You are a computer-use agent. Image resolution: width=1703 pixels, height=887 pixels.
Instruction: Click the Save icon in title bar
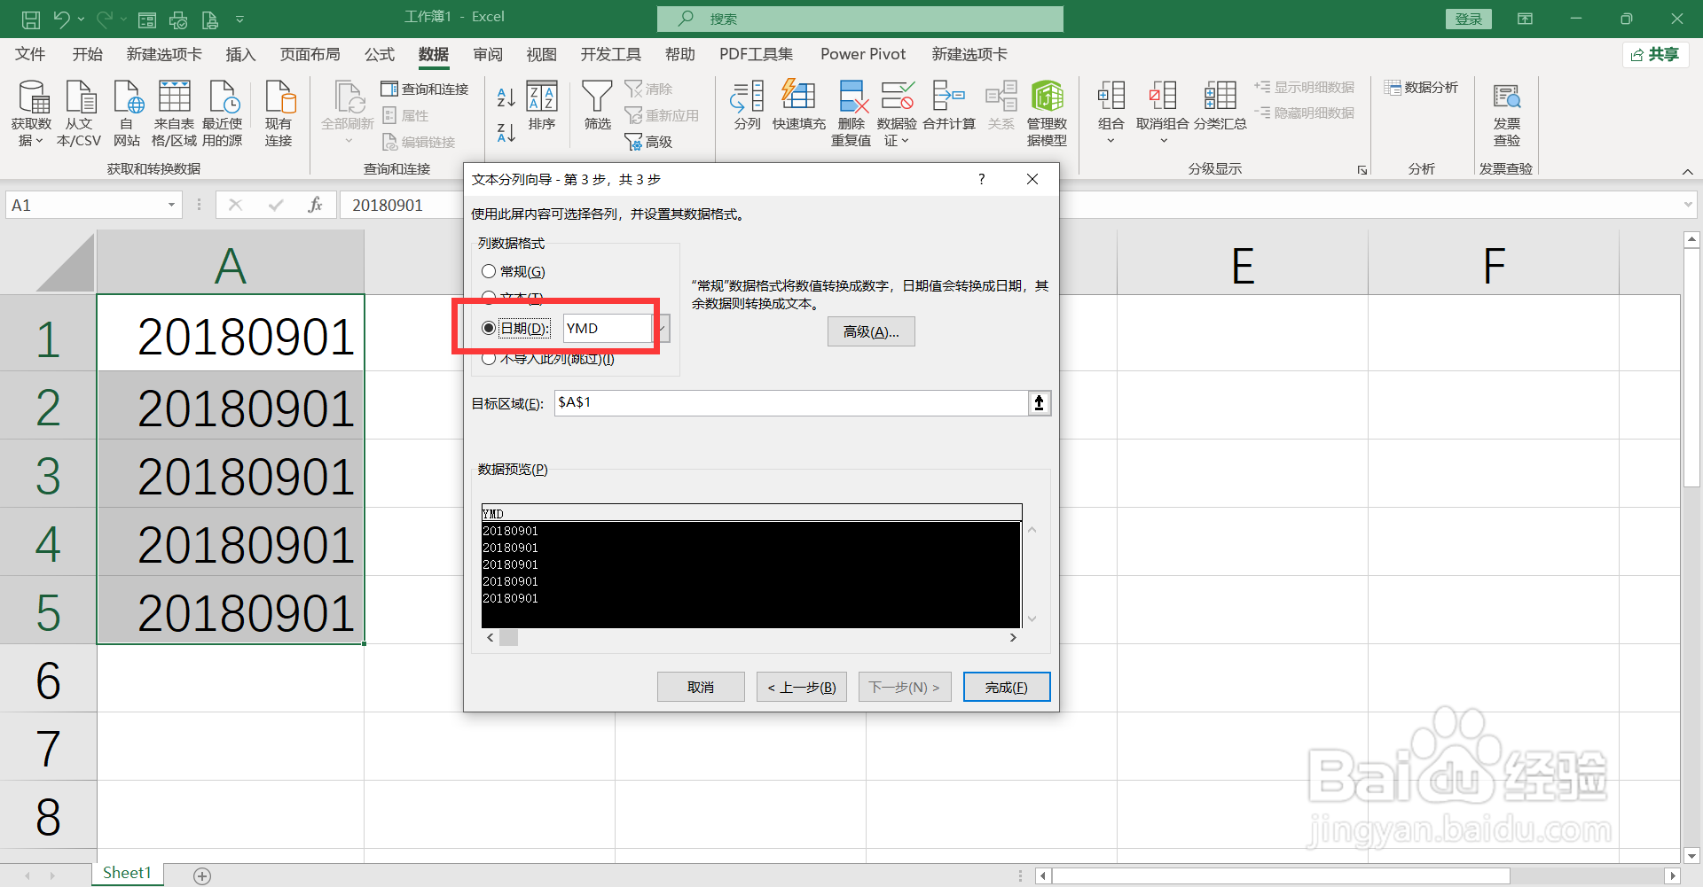click(30, 19)
